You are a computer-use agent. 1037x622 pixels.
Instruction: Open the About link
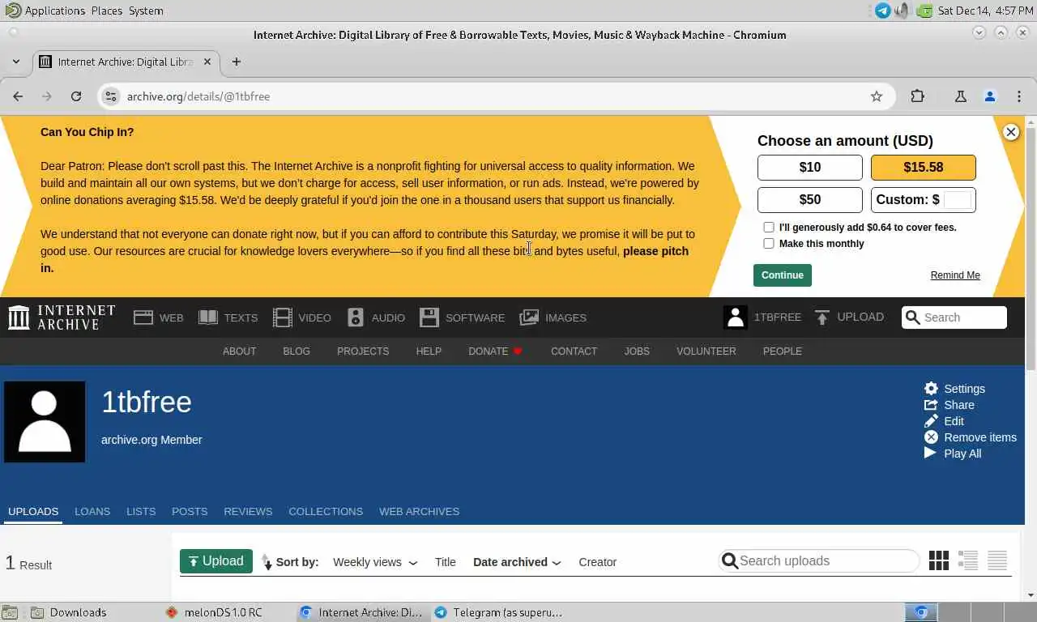click(x=239, y=351)
